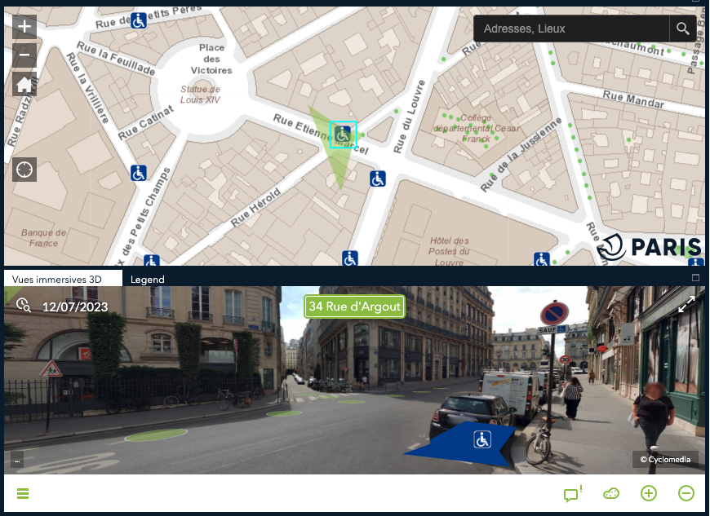This screenshot has height=516, width=710.
Task: Click the Rue du Louvre street label
Action: (x=410, y=117)
